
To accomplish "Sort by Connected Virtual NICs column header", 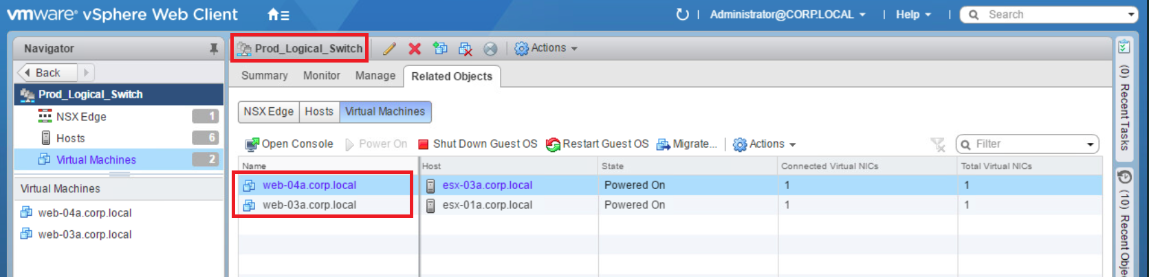I will pos(868,166).
